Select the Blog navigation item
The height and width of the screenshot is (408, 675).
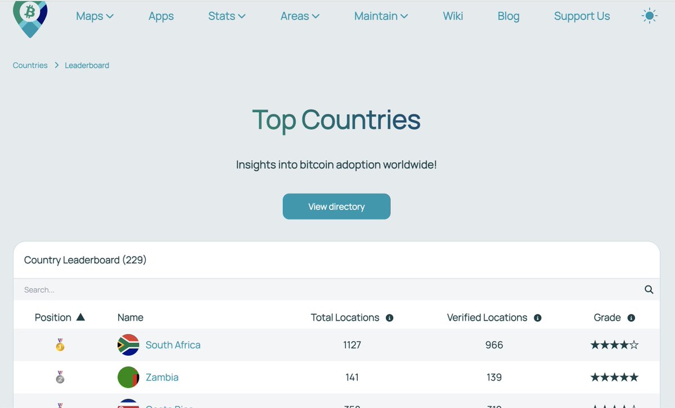click(508, 16)
